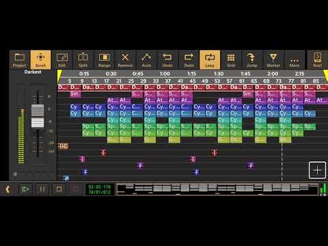
Task: Toggle Loop mode in toolbar
Action: tap(210, 59)
